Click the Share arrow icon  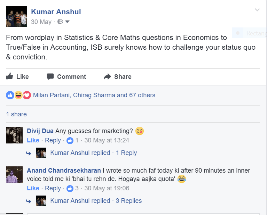(x=107, y=77)
